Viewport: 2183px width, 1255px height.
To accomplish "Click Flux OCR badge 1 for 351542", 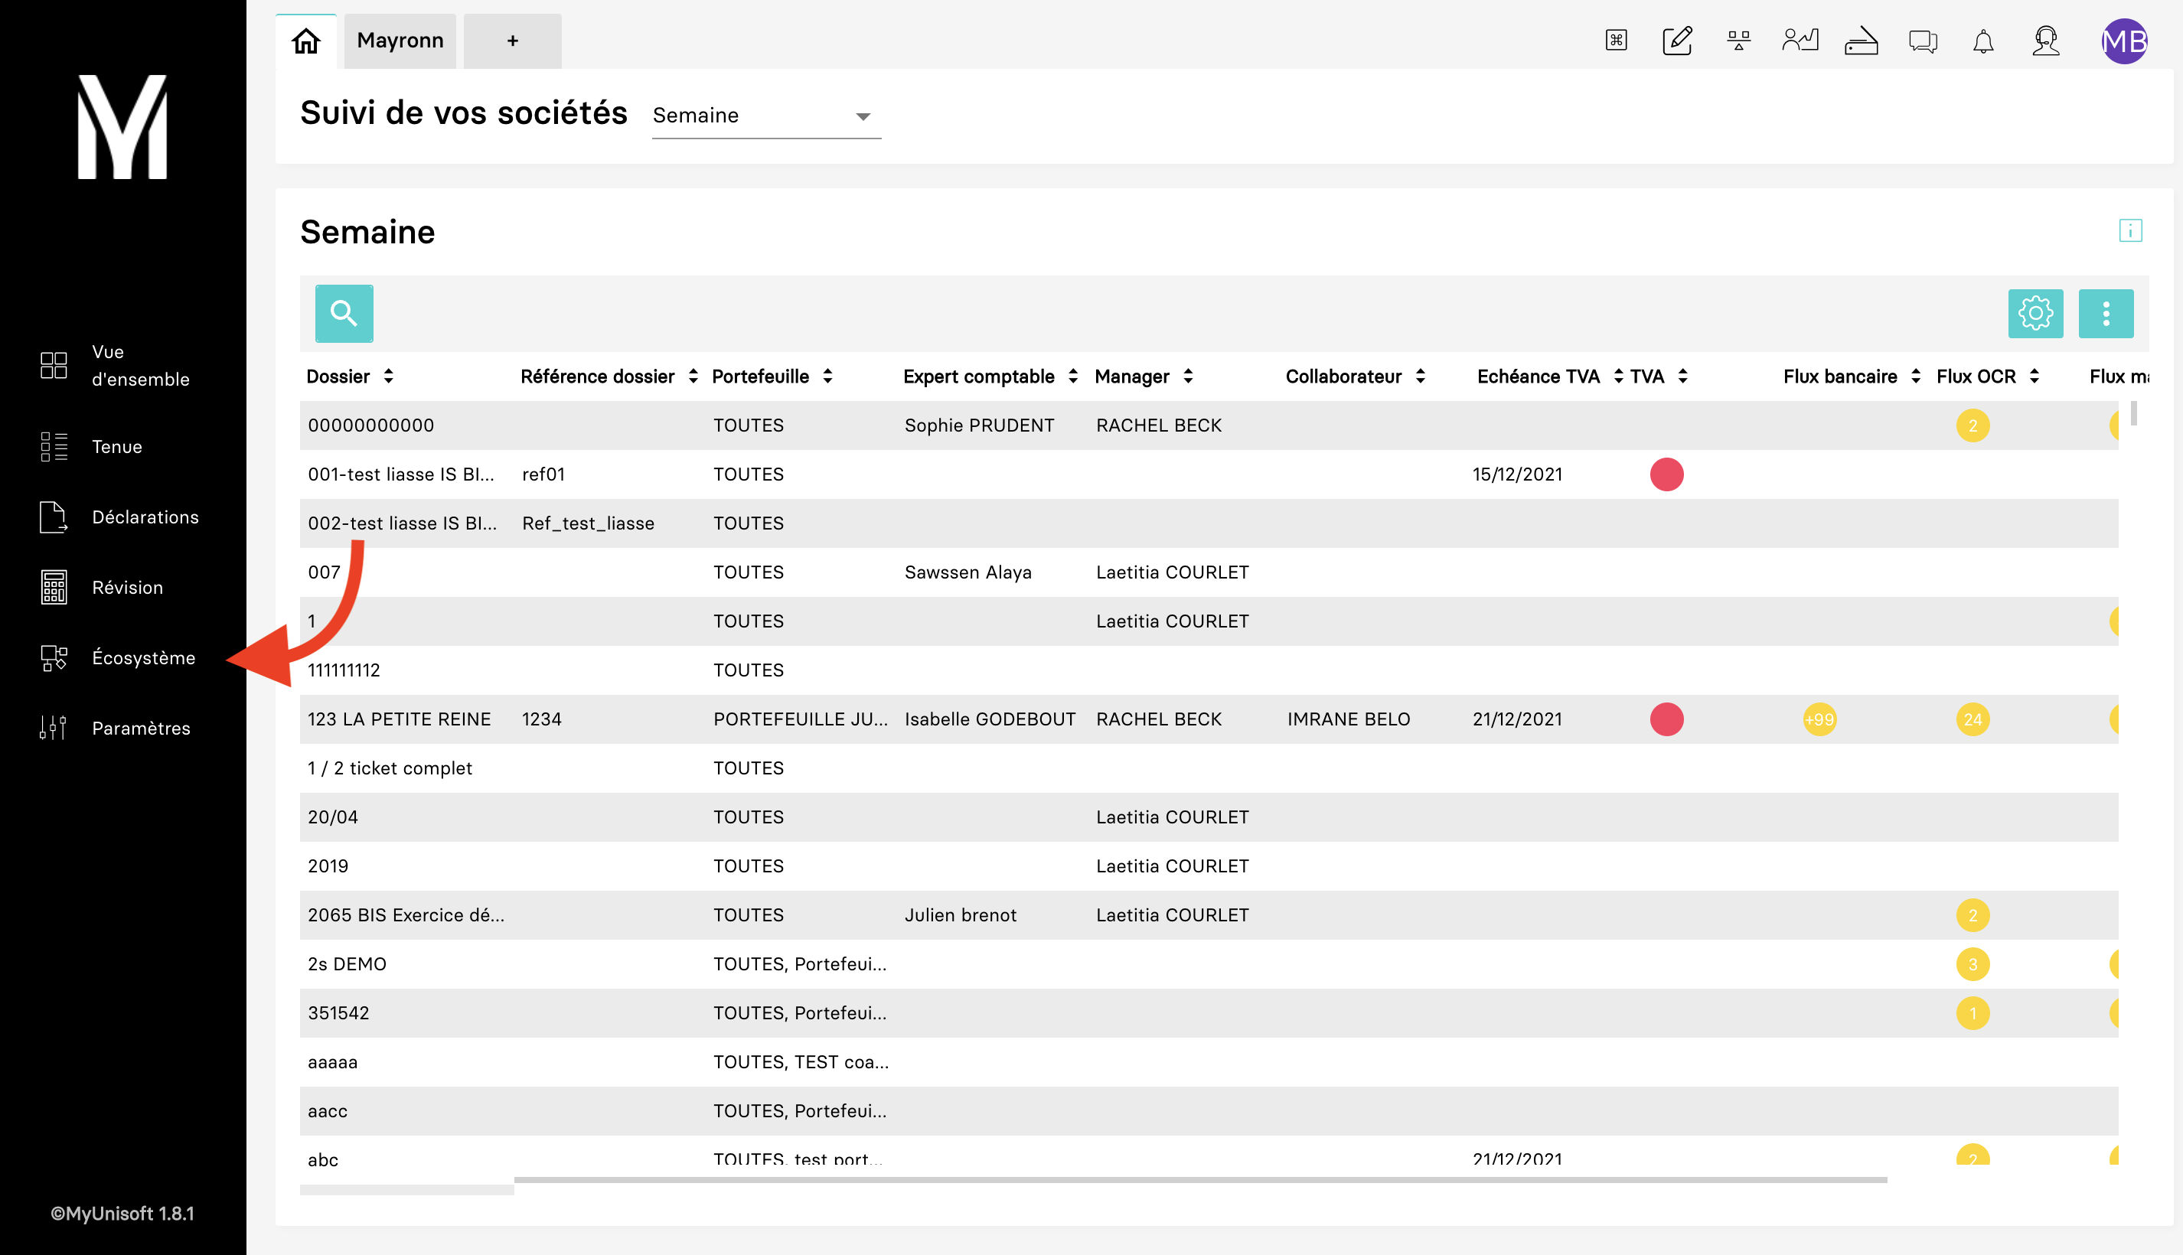I will coord(1973,1014).
